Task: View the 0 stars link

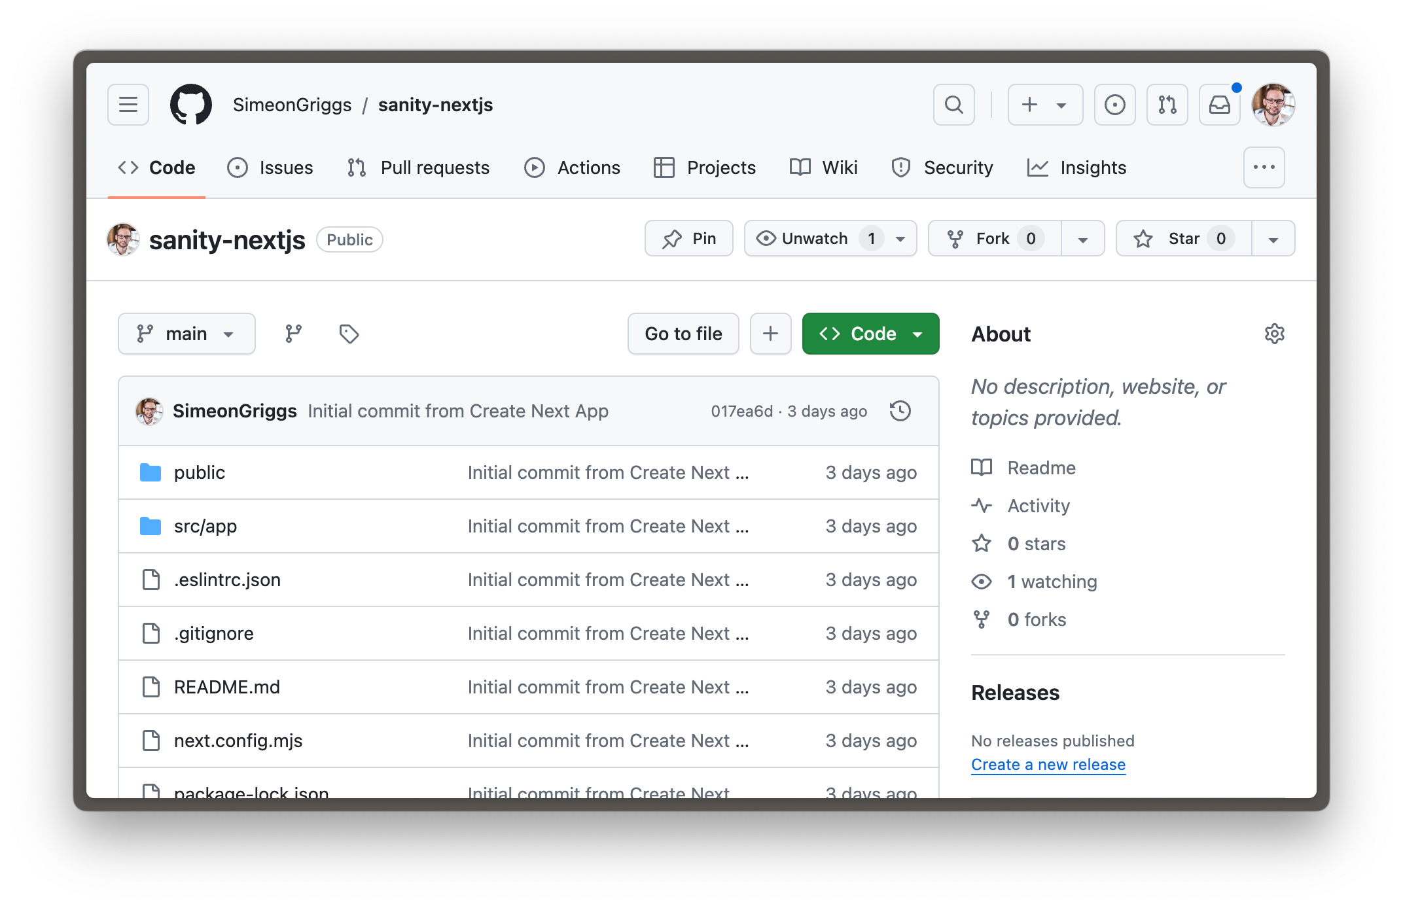Action: click(x=1019, y=544)
